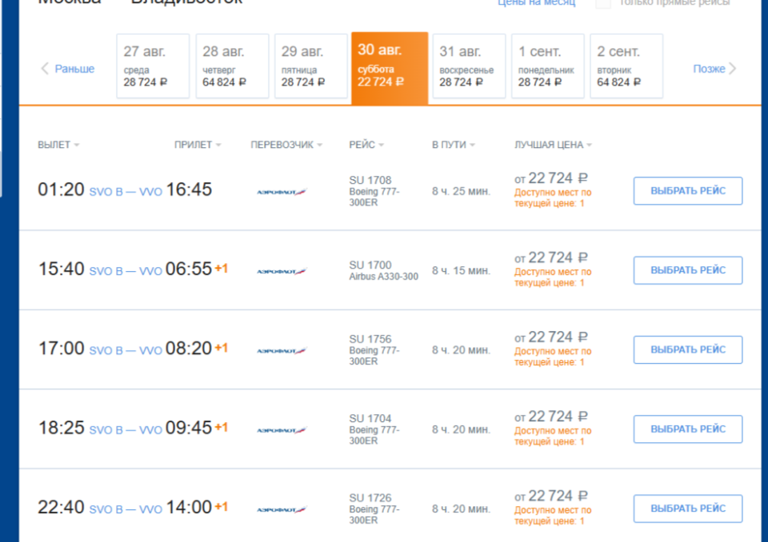Choose the 22:40 flight SU 1726
The width and height of the screenshot is (768, 542).
click(687, 508)
